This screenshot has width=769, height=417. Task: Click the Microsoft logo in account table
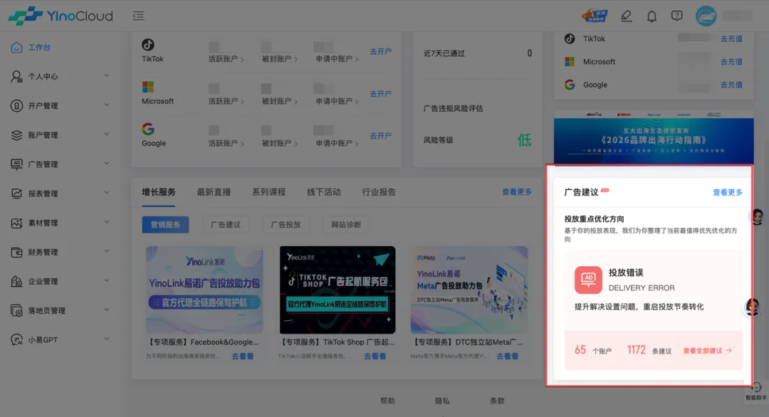click(x=148, y=87)
